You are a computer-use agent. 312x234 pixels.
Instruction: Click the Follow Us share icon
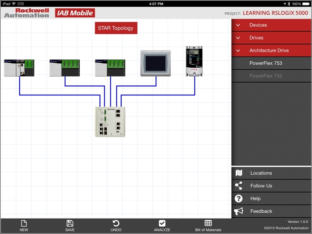pyautogui.click(x=239, y=186)
